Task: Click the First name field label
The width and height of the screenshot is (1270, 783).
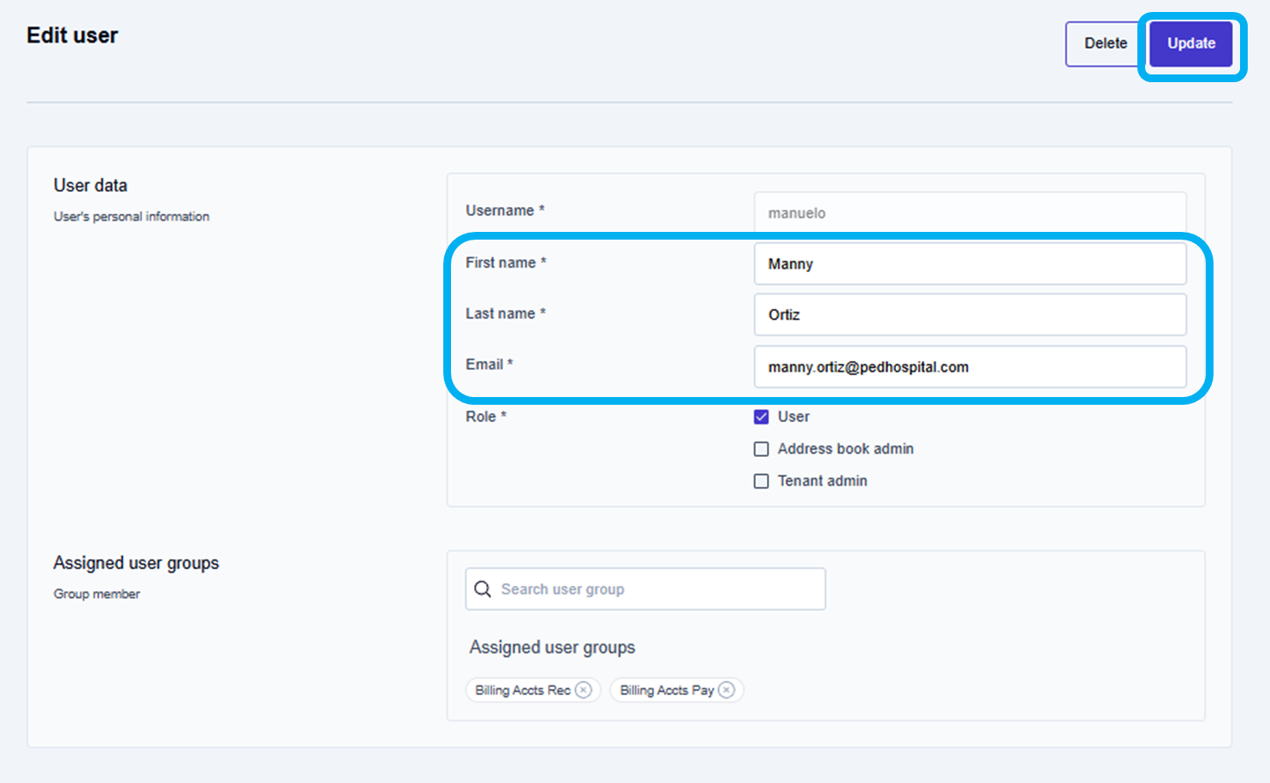Action: pos(501,263)
